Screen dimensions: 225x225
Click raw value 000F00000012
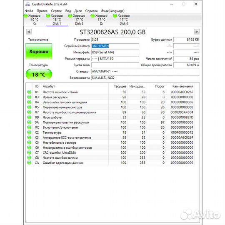point(182,132)
